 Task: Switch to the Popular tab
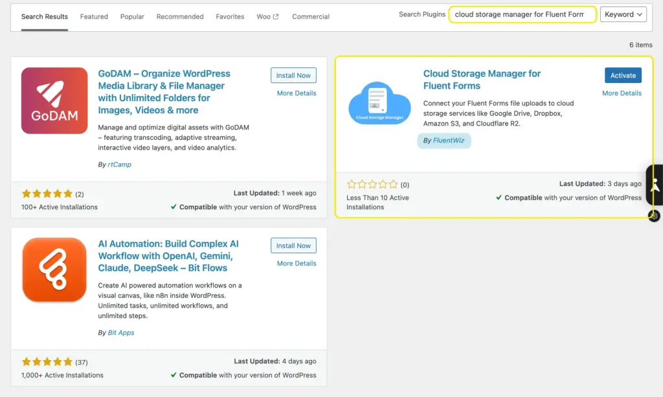[131, 17]
